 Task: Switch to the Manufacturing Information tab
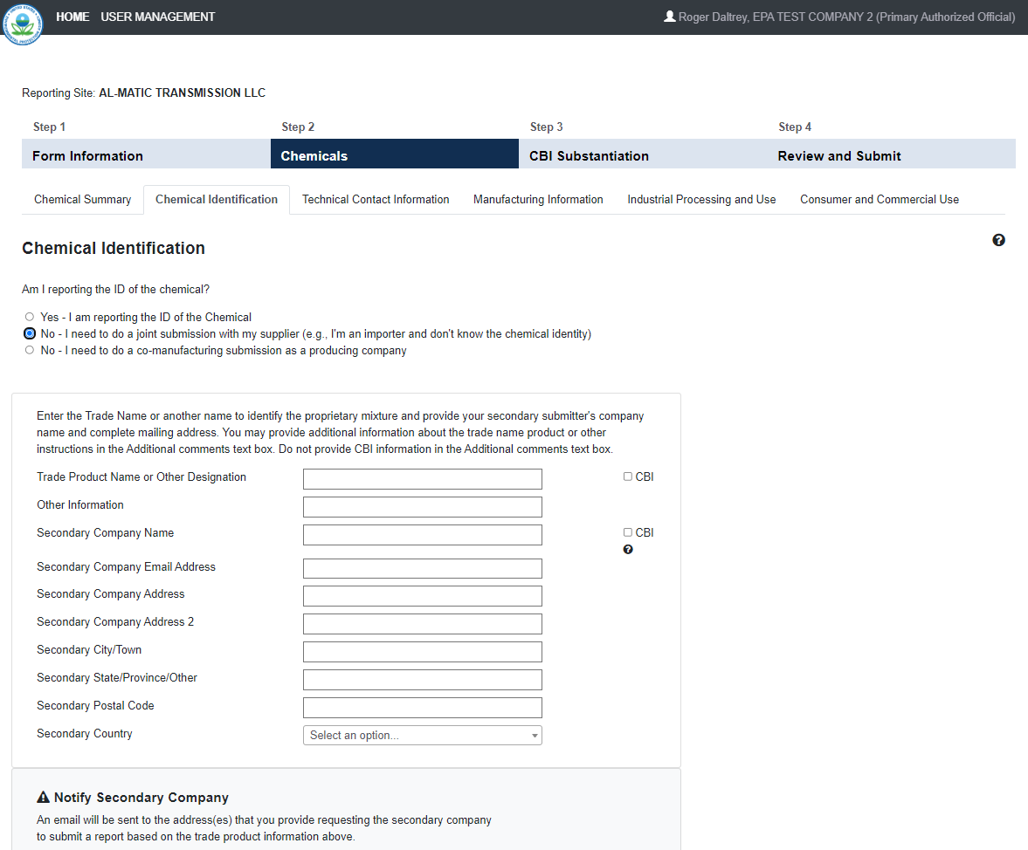click(538, 200)
